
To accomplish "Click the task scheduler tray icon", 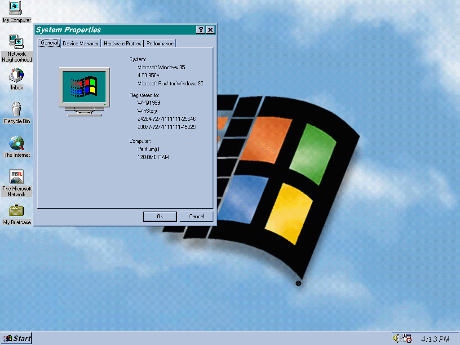I will point(407,338).
